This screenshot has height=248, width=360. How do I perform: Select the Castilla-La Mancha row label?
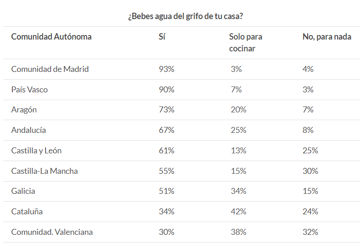click(44, 171)
